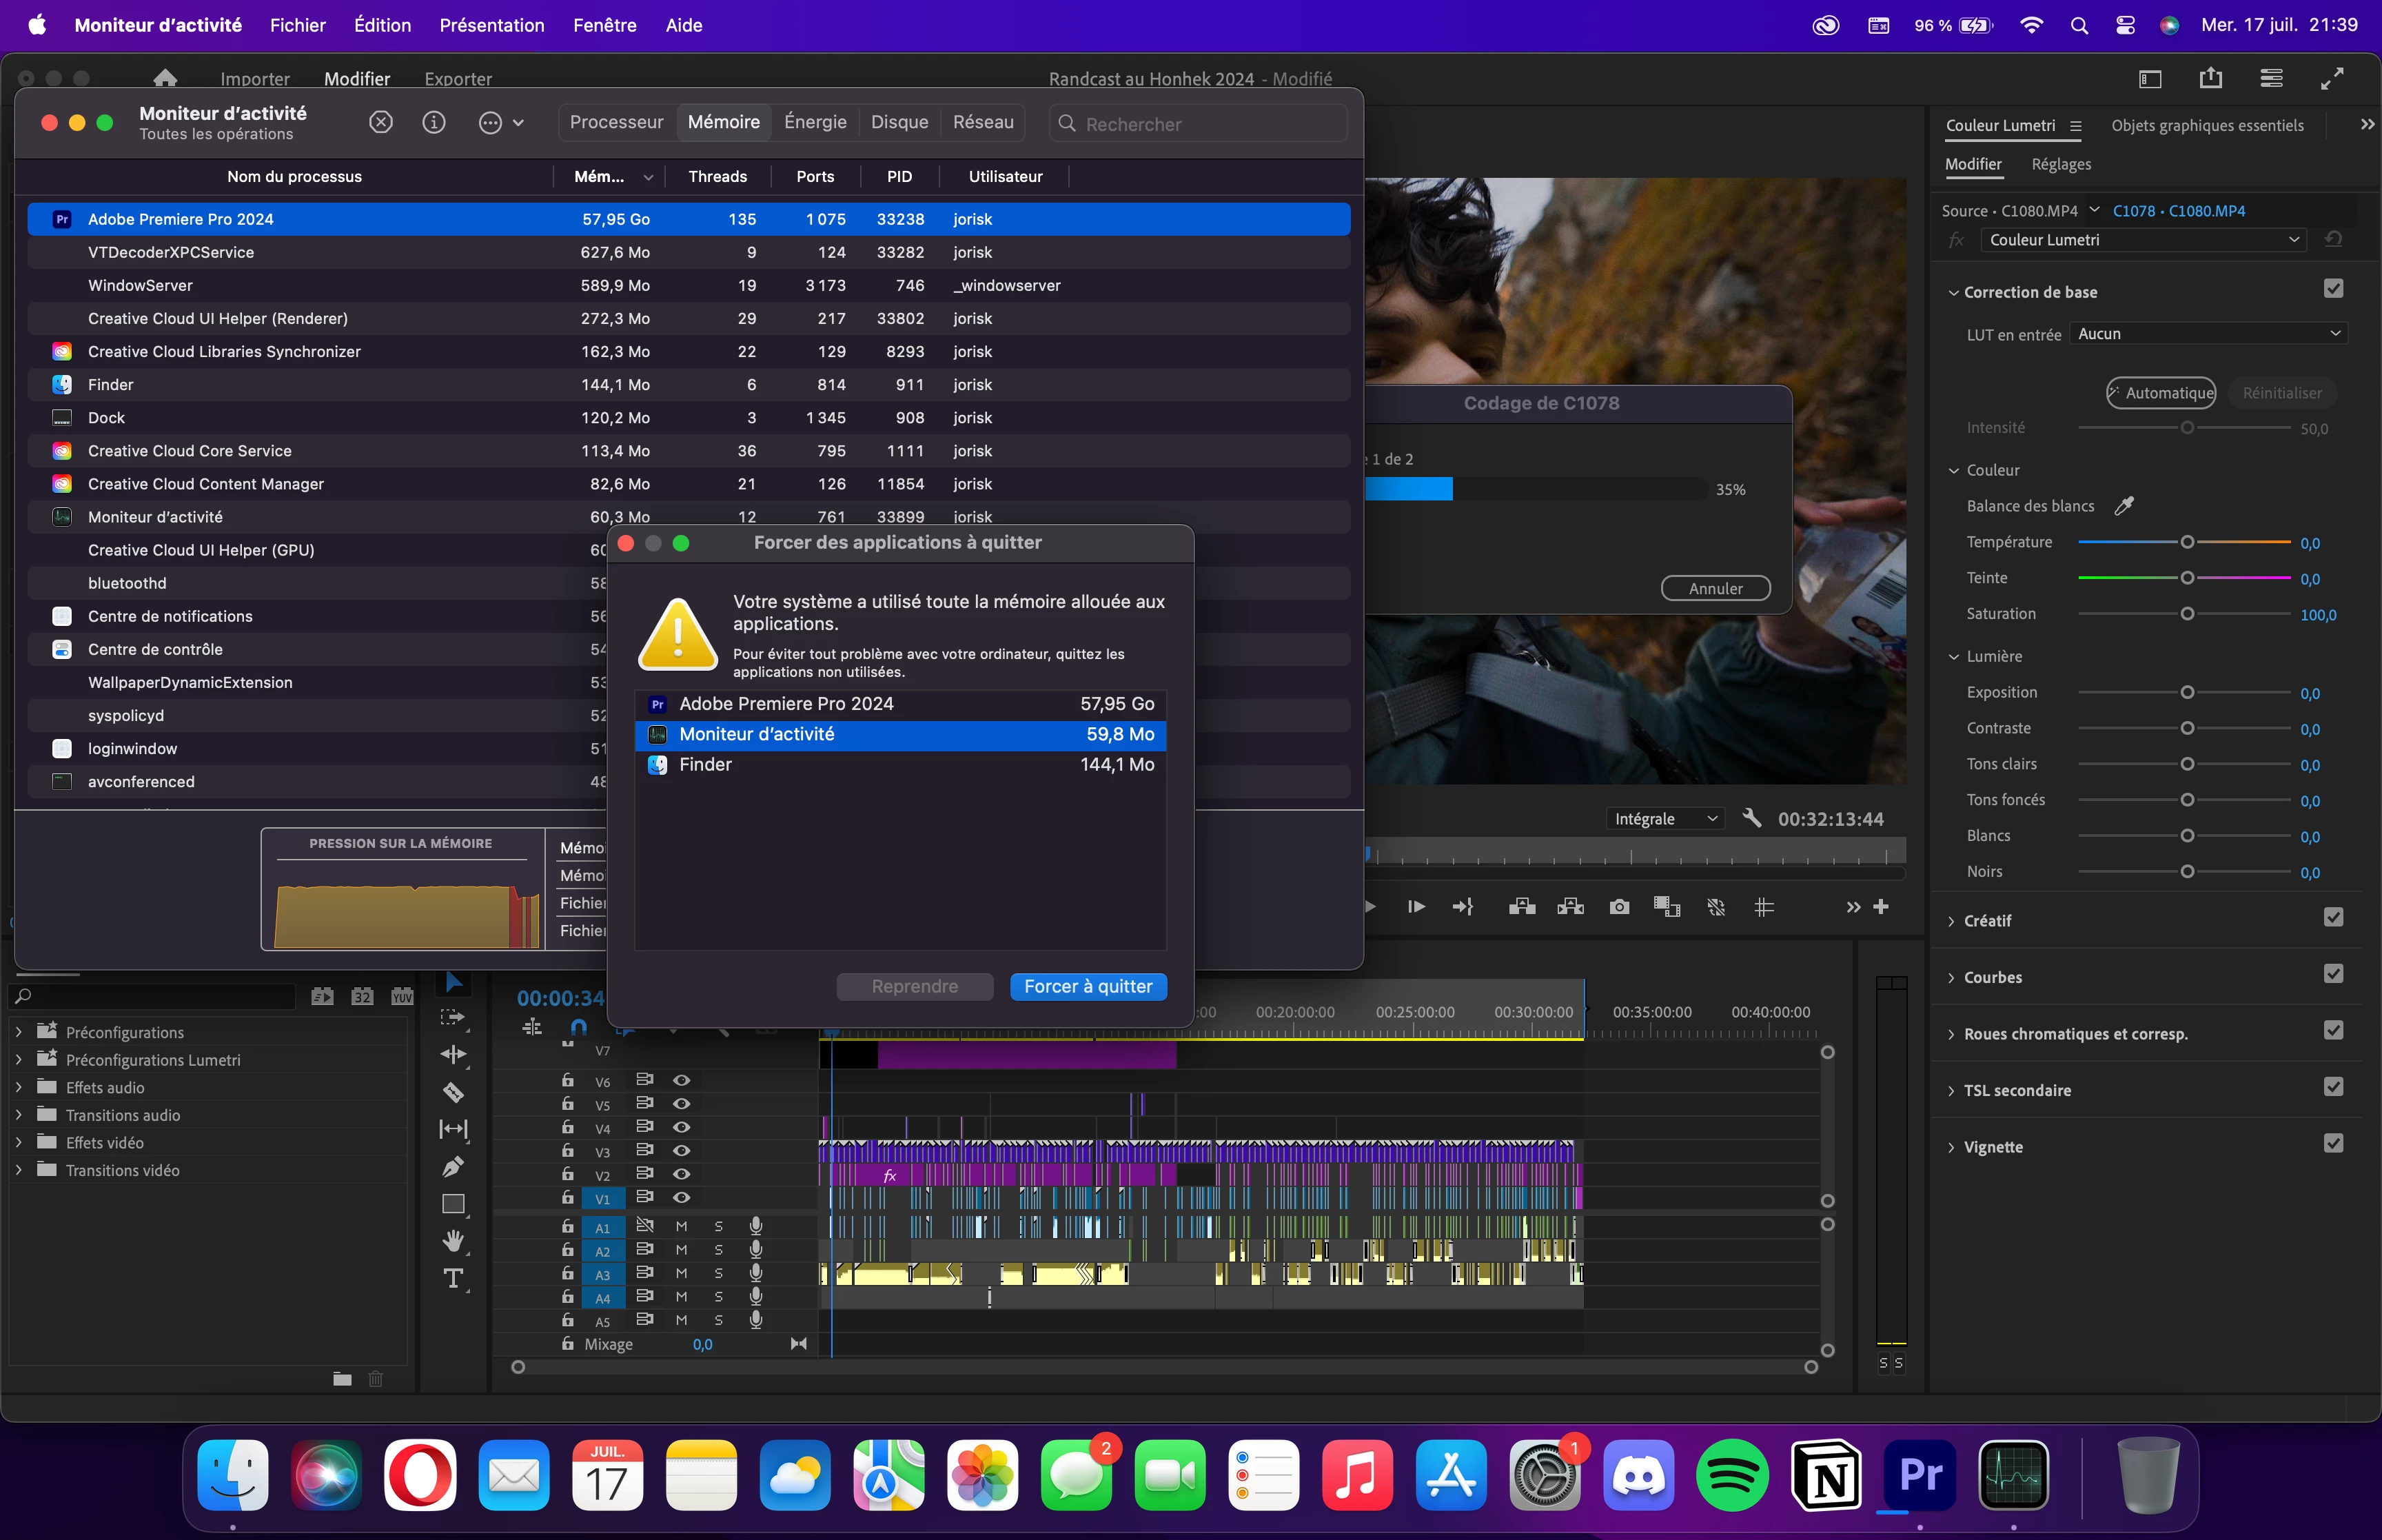
Task: Select the Hand tool
Action: pos(453,1241)
